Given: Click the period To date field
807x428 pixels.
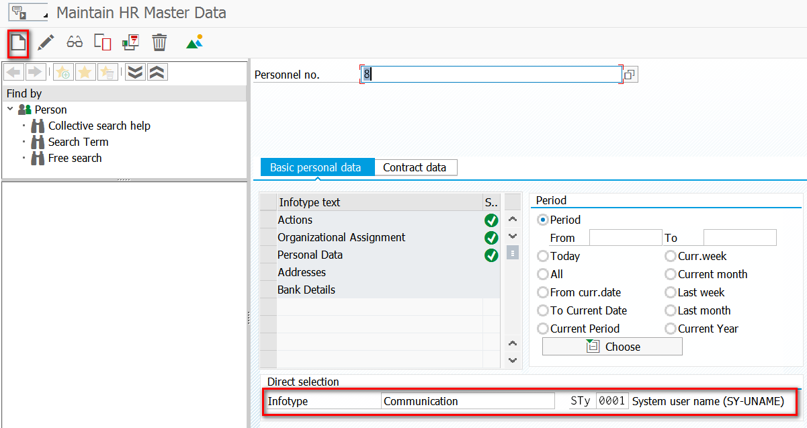Looking at the screenshot, I should click(x=740, y=238).
